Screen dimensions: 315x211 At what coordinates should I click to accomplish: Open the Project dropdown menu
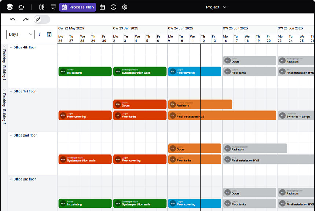click(216, 7)
